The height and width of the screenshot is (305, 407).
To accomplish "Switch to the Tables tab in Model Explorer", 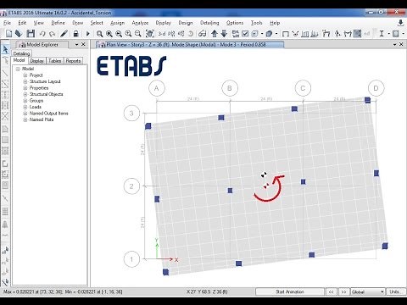I will click(55, 61).
